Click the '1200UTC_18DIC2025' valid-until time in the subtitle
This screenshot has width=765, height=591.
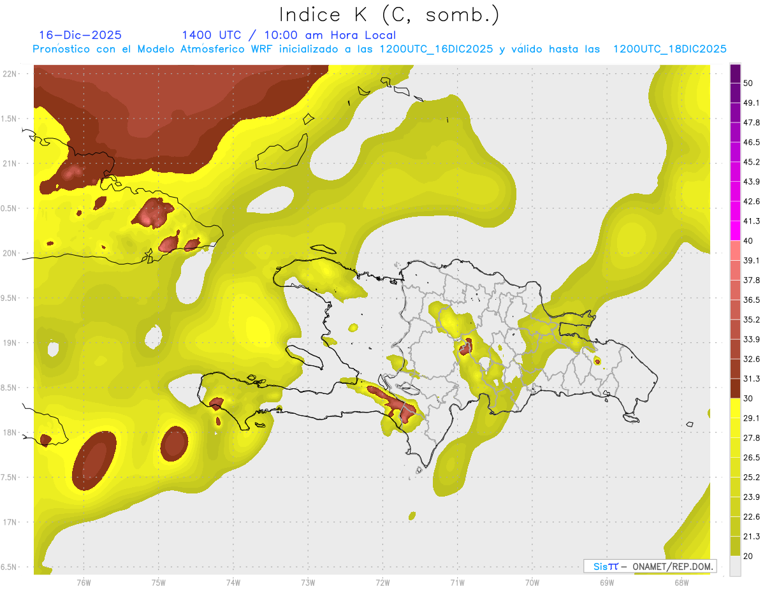(x=670, y=49)
